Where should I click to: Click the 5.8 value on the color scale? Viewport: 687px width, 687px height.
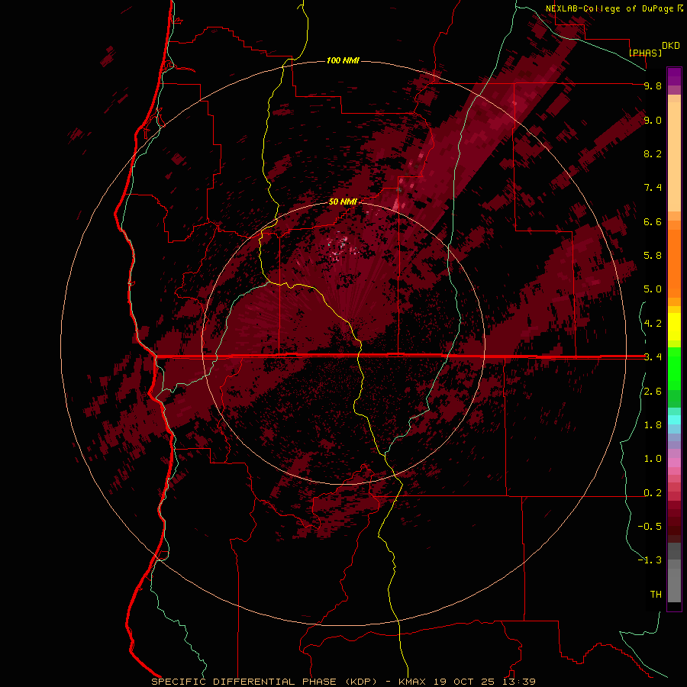[x=653, y=256]
